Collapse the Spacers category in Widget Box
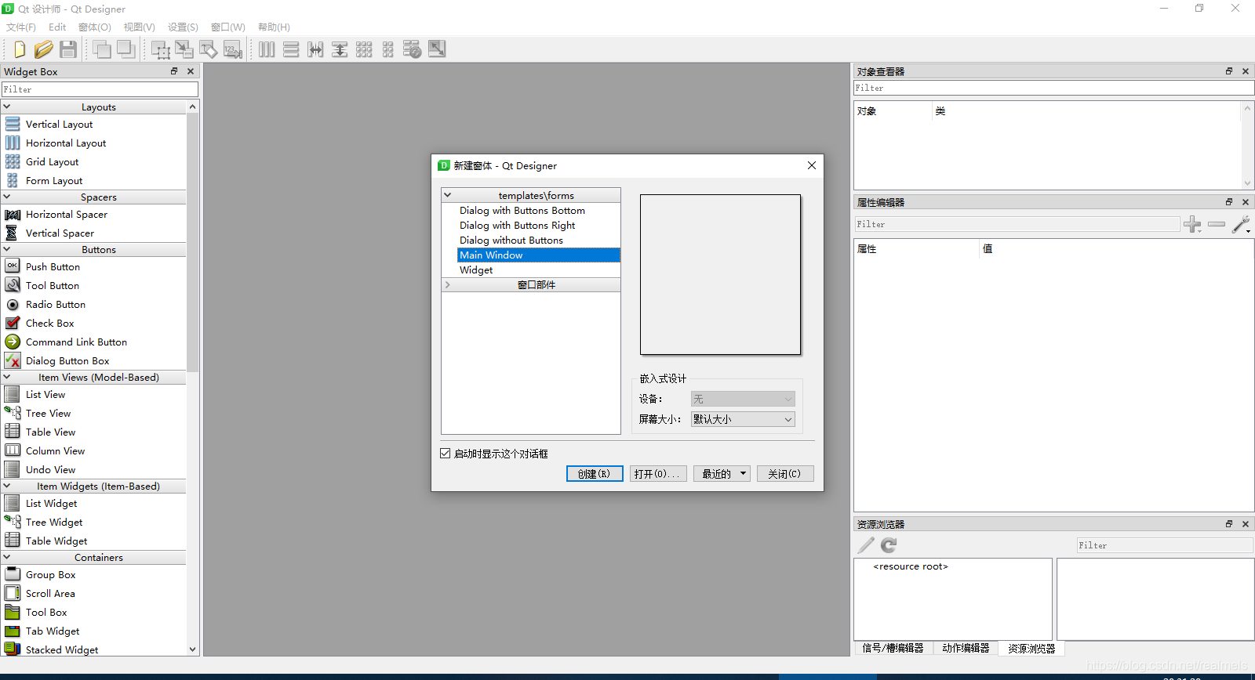The image size is (1255, 680). (x=7, y=197)
